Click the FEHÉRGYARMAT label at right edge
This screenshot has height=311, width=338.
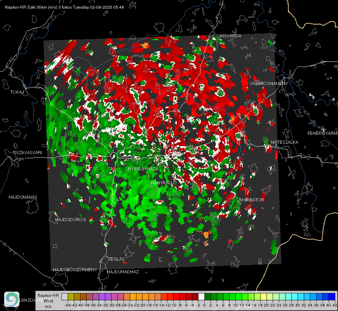tap(323, 133)
